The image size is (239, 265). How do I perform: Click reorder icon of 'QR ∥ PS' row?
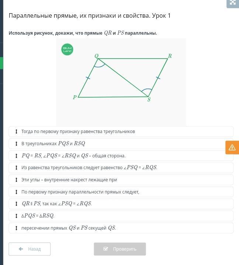16,204
